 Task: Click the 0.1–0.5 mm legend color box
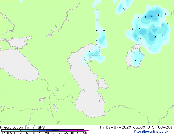[5, 130]
